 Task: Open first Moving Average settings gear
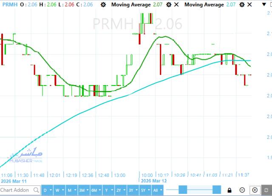[x=169, y=5]
